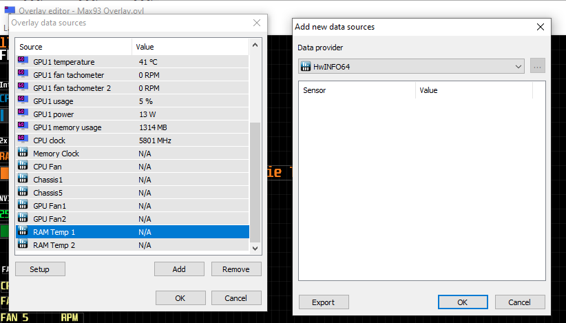
Task: Click the GPU1 fan tachometer row icon
Action: 23,74
